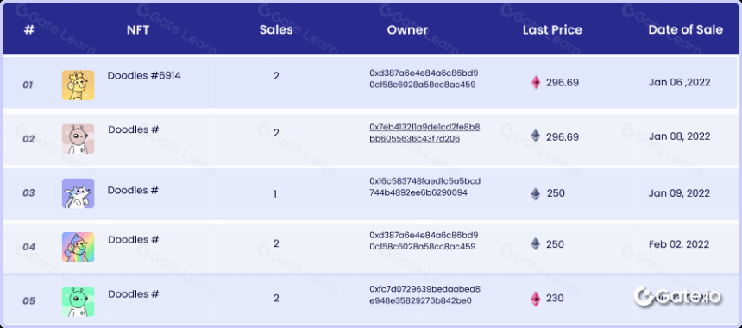The width and height of the screenshot is (742, 328).
Task: Click the sales count 2 in row 01
Action: click(276, 76)
